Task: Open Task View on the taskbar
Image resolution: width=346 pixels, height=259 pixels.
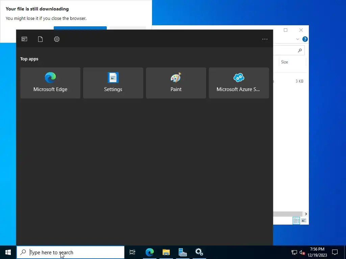Action: pyautogui.click(x=132, y=252)
